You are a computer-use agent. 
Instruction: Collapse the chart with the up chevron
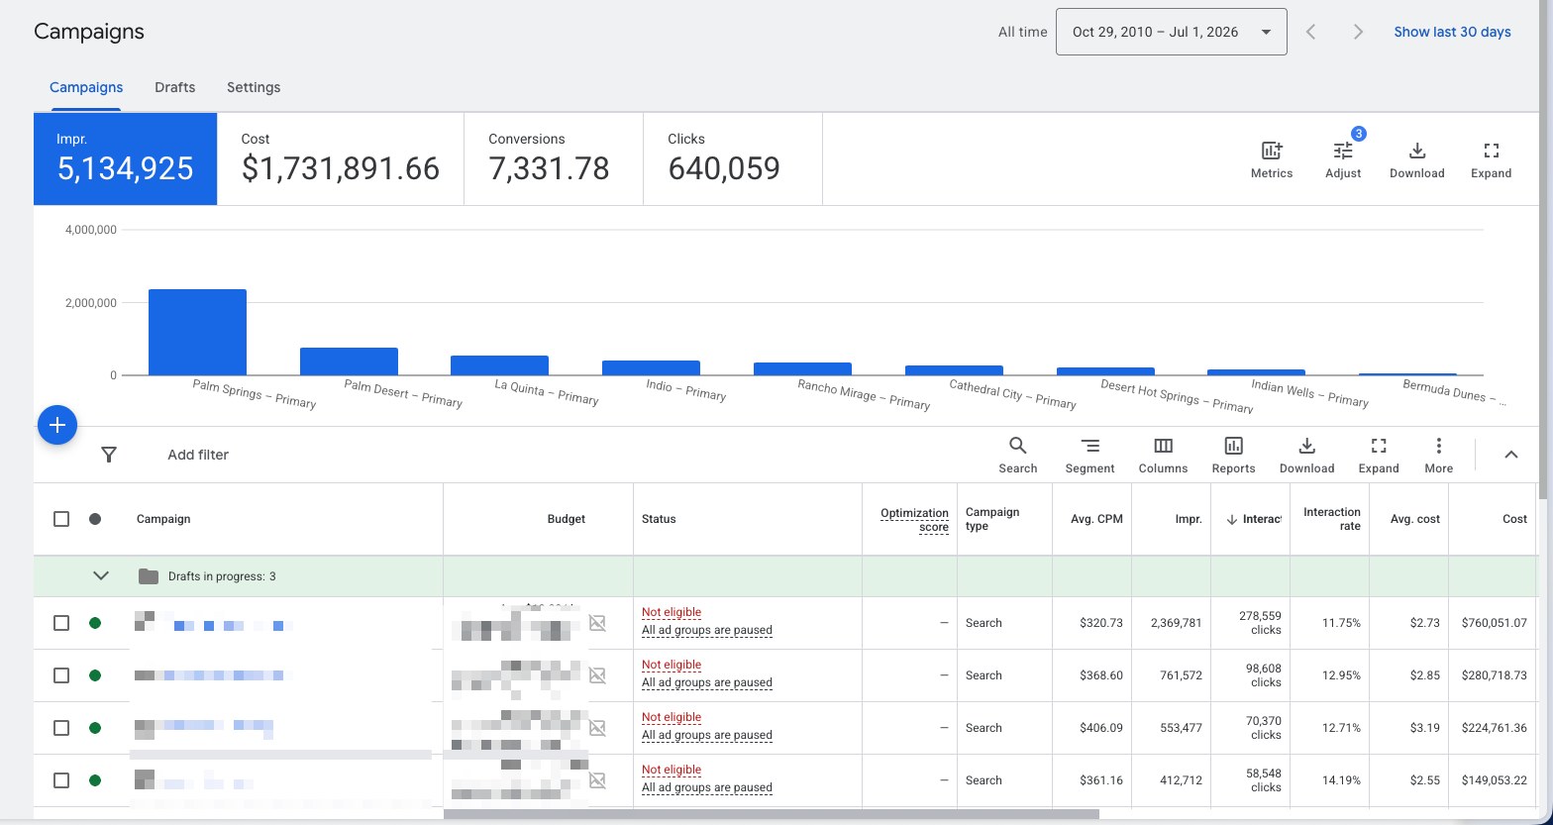[1511, 455]
